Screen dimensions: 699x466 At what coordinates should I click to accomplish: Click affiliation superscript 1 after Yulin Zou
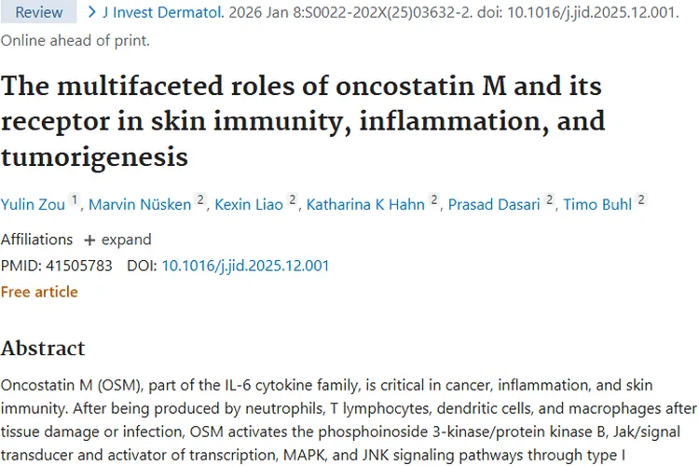tap(75, 201)
